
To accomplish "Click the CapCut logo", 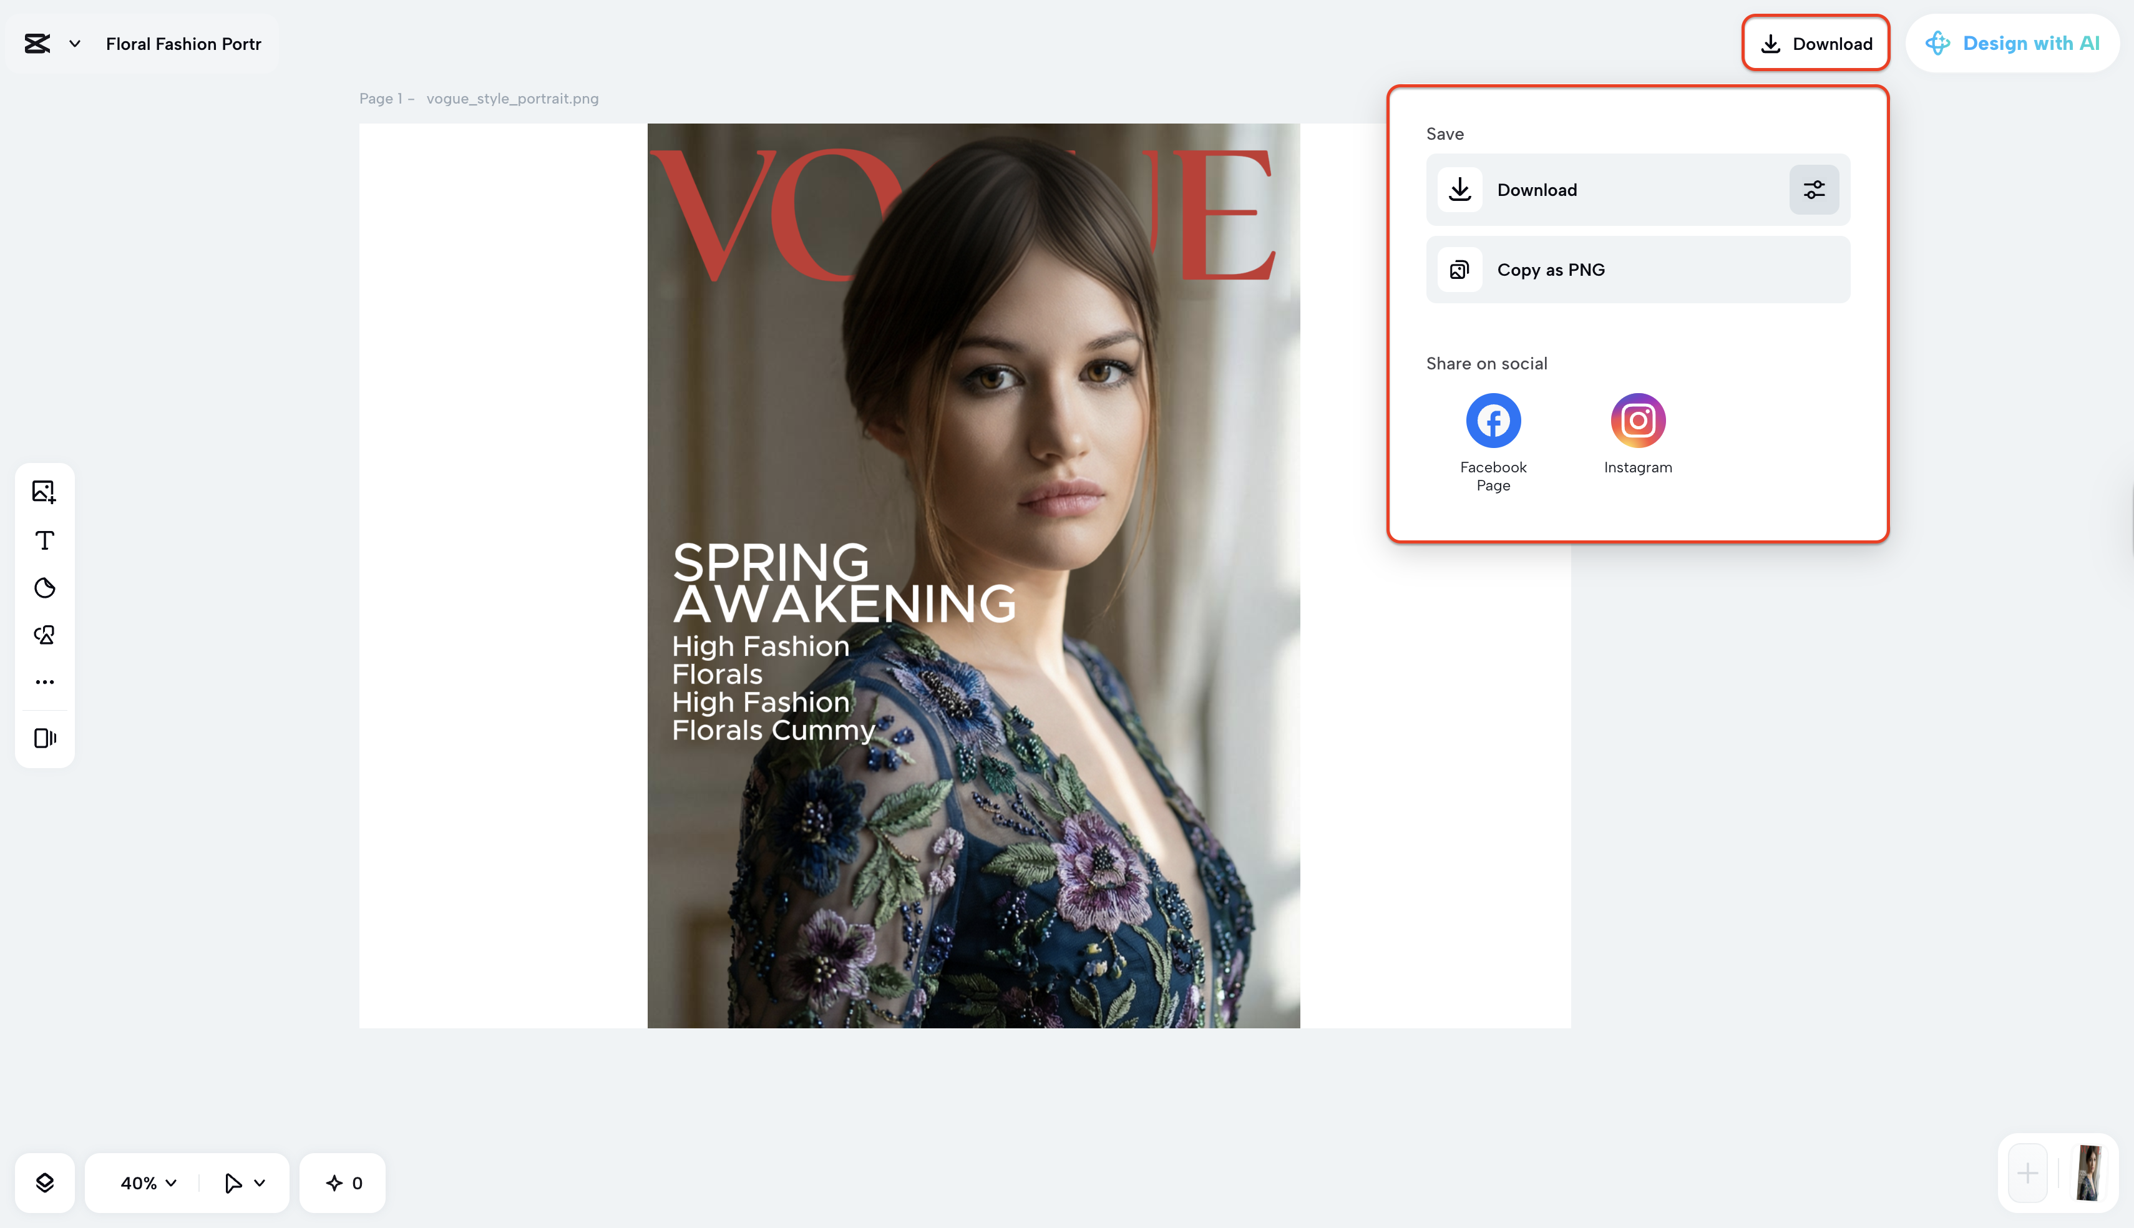I will point(37,44).
